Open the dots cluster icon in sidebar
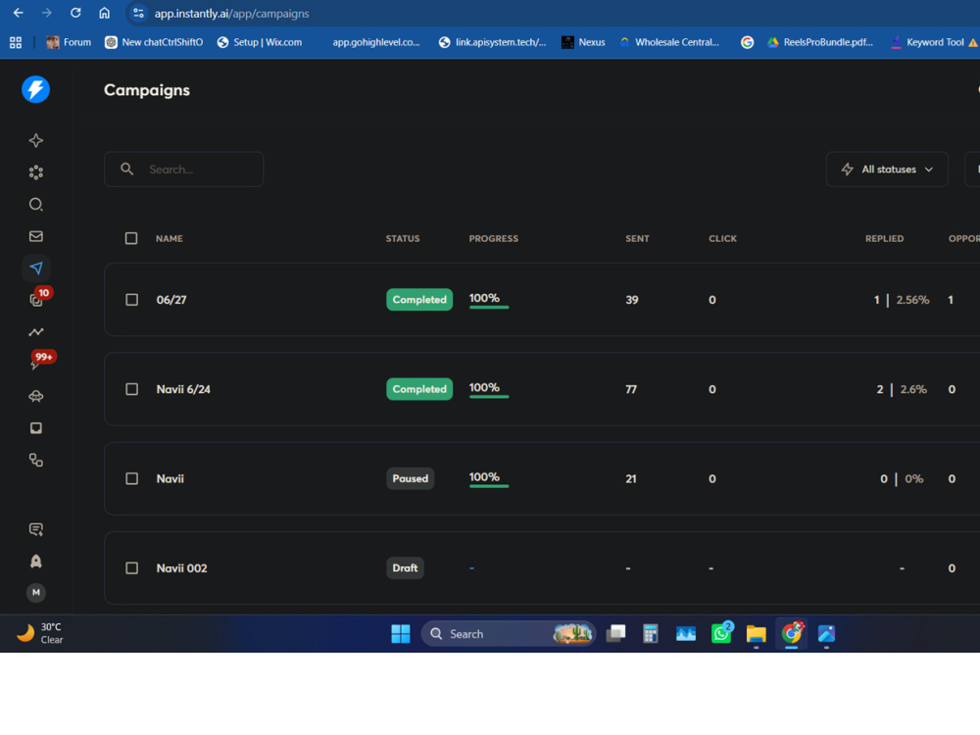This screenshot has width=980, height=735. pyautogui.click(x=35, y=172)
